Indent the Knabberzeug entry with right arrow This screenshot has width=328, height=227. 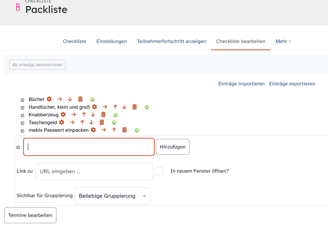tap(74, 114)
